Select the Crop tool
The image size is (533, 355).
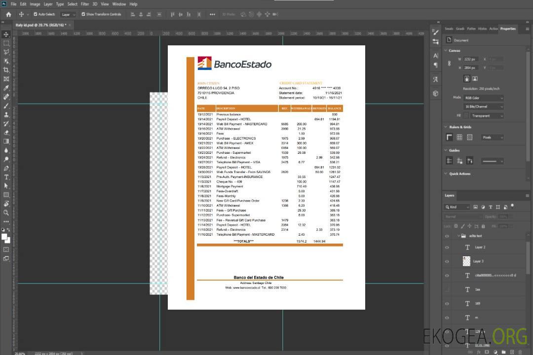(x=6, y=70)
